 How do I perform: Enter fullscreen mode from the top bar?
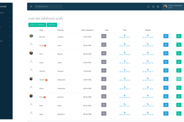(148, 6)
